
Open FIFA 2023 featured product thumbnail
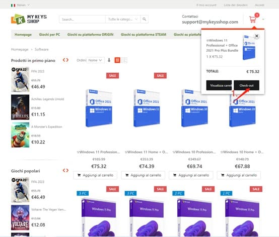point(20,79)
